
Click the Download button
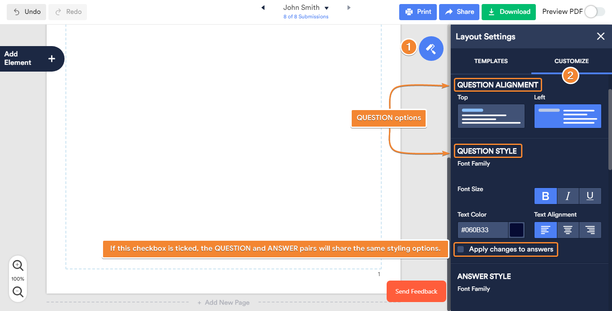(509, 12)
